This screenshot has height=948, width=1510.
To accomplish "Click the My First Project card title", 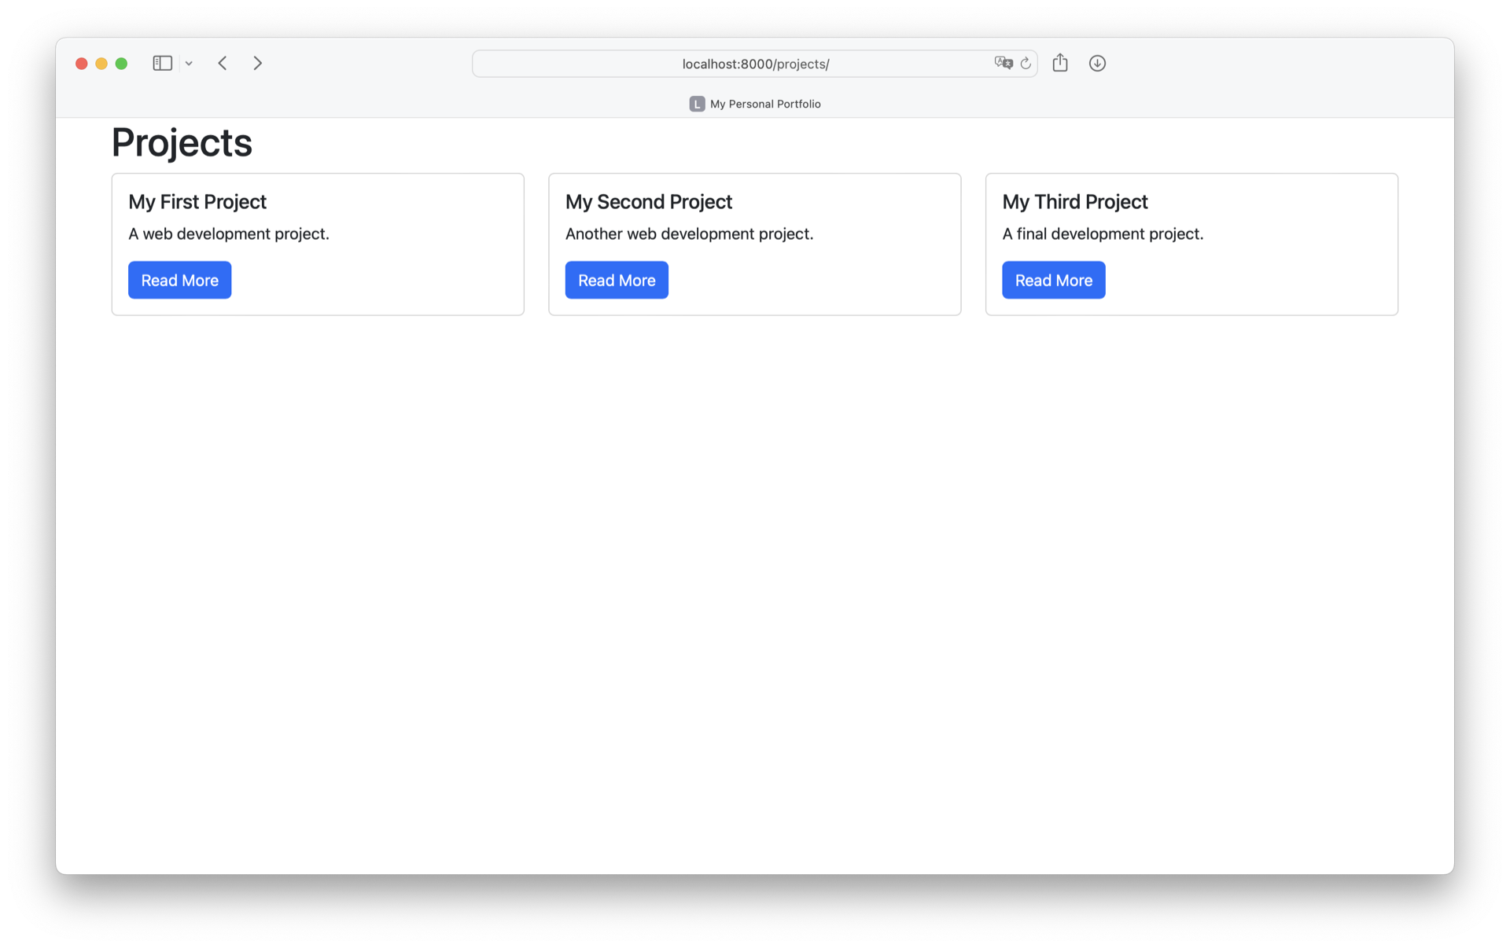I will click(x=197, y=202).
